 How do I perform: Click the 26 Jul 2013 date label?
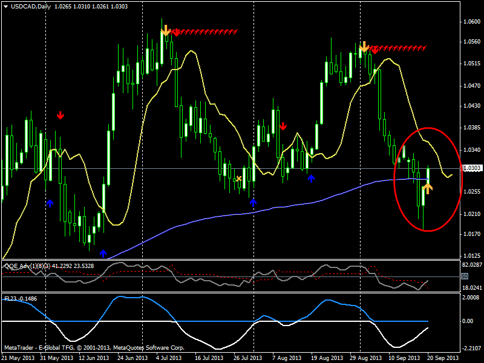coord(247,358)
